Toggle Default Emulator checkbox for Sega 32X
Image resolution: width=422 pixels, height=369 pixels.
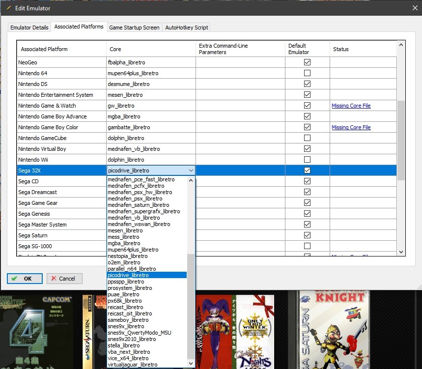[307, 170]
